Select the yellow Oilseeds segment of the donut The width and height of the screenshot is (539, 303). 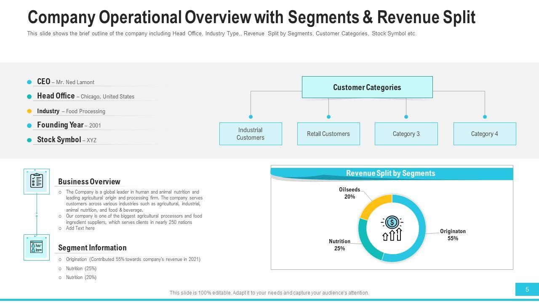pyautogui.click(x=374, y=205)
